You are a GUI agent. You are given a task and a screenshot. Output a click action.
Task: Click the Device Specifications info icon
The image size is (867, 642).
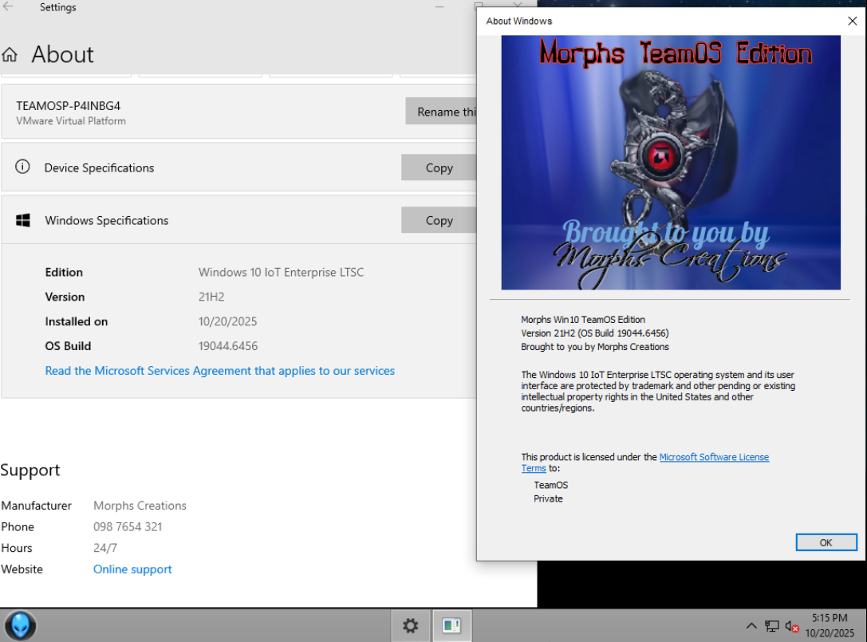(22, 167)
